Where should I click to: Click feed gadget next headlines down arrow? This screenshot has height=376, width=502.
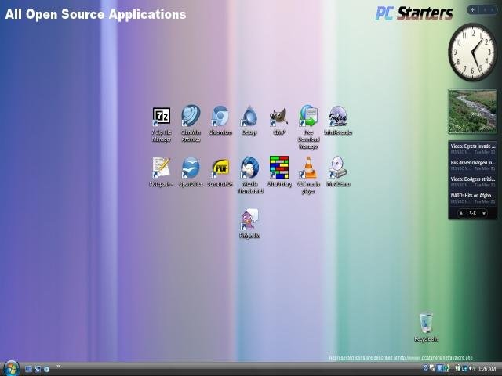484,213
